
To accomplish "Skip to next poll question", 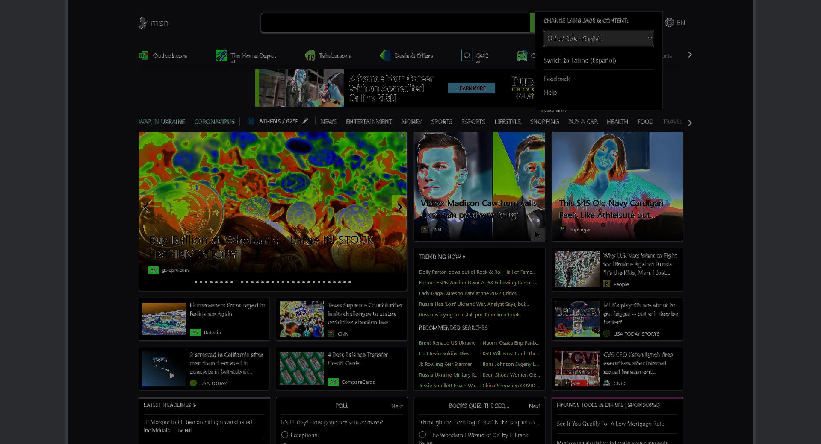I will [396, 406].
